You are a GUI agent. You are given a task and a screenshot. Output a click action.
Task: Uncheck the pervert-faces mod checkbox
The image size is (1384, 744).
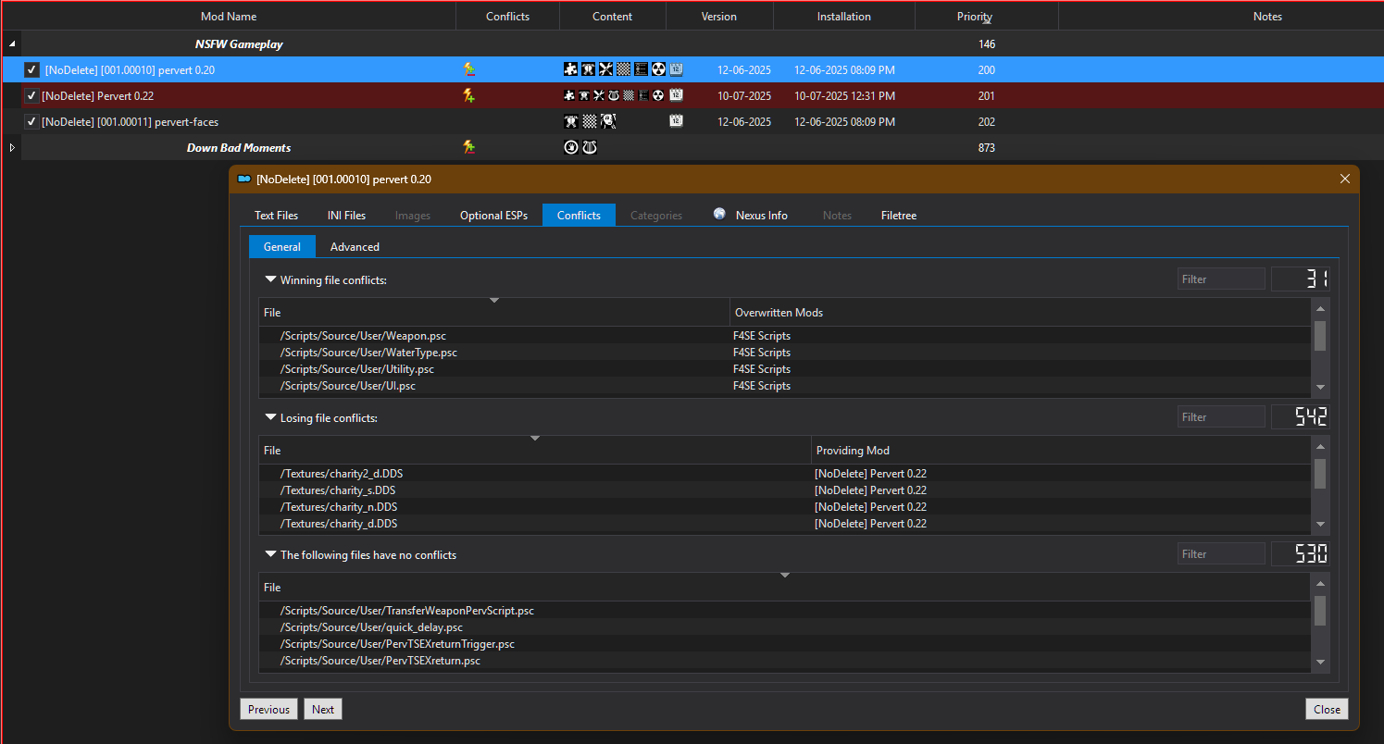(31, 121)
